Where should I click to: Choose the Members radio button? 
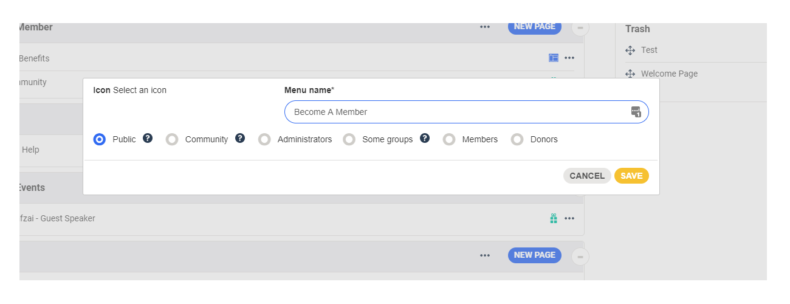click(x=449, y=140)
